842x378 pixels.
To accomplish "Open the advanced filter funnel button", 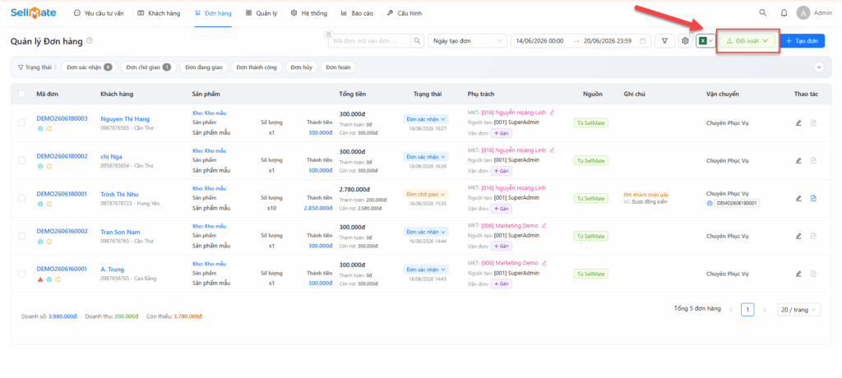I will (x=664, y=41).
